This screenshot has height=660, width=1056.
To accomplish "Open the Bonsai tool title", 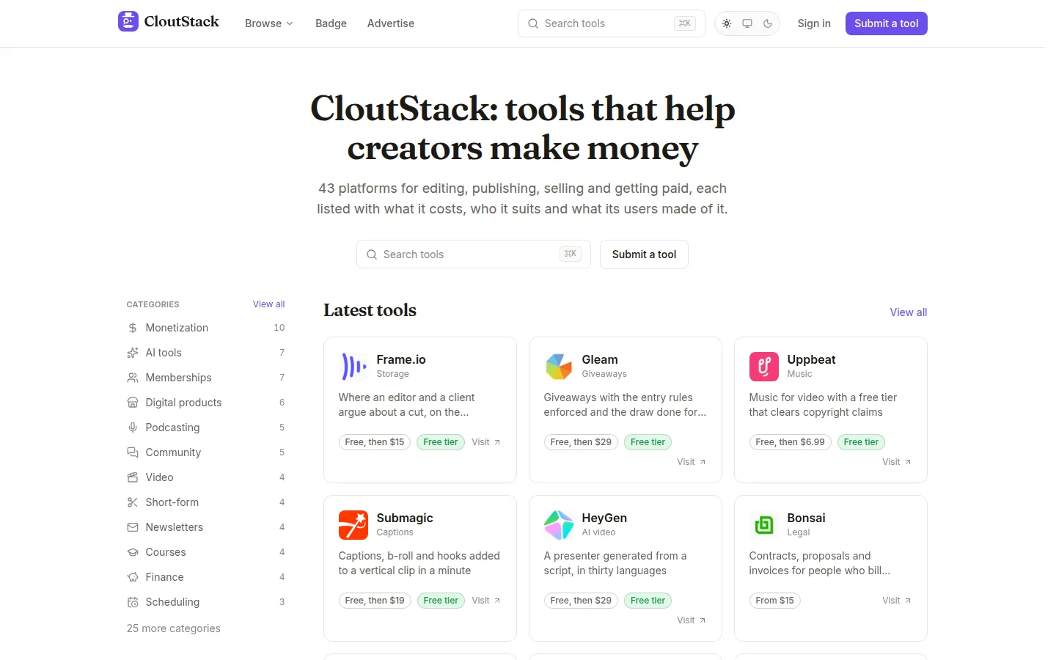I will point(806,518).
